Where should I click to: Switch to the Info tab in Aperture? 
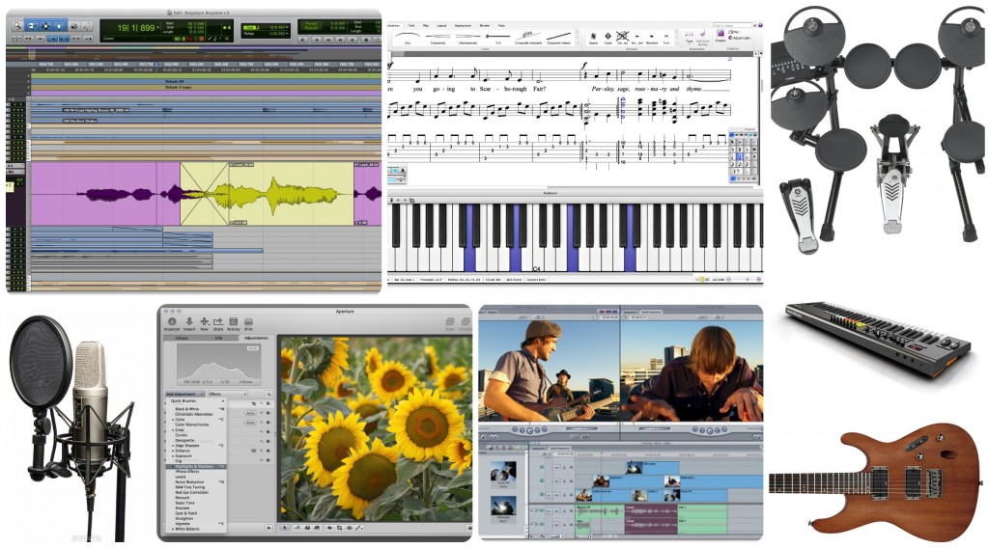pyautogui.click(x=219, y=338)
